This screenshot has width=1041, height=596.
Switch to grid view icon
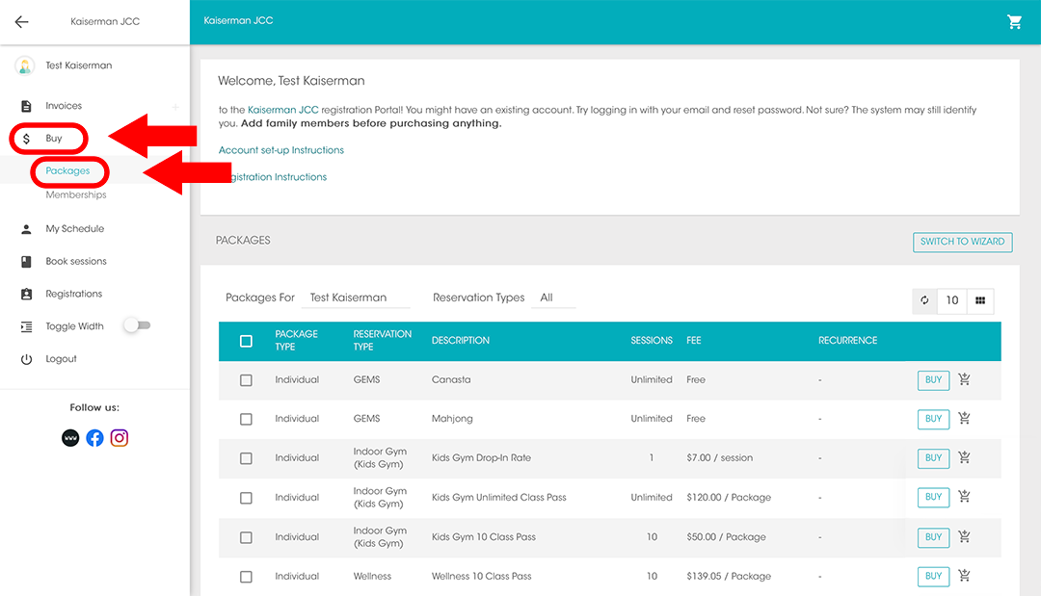click(x=980, y=300)
